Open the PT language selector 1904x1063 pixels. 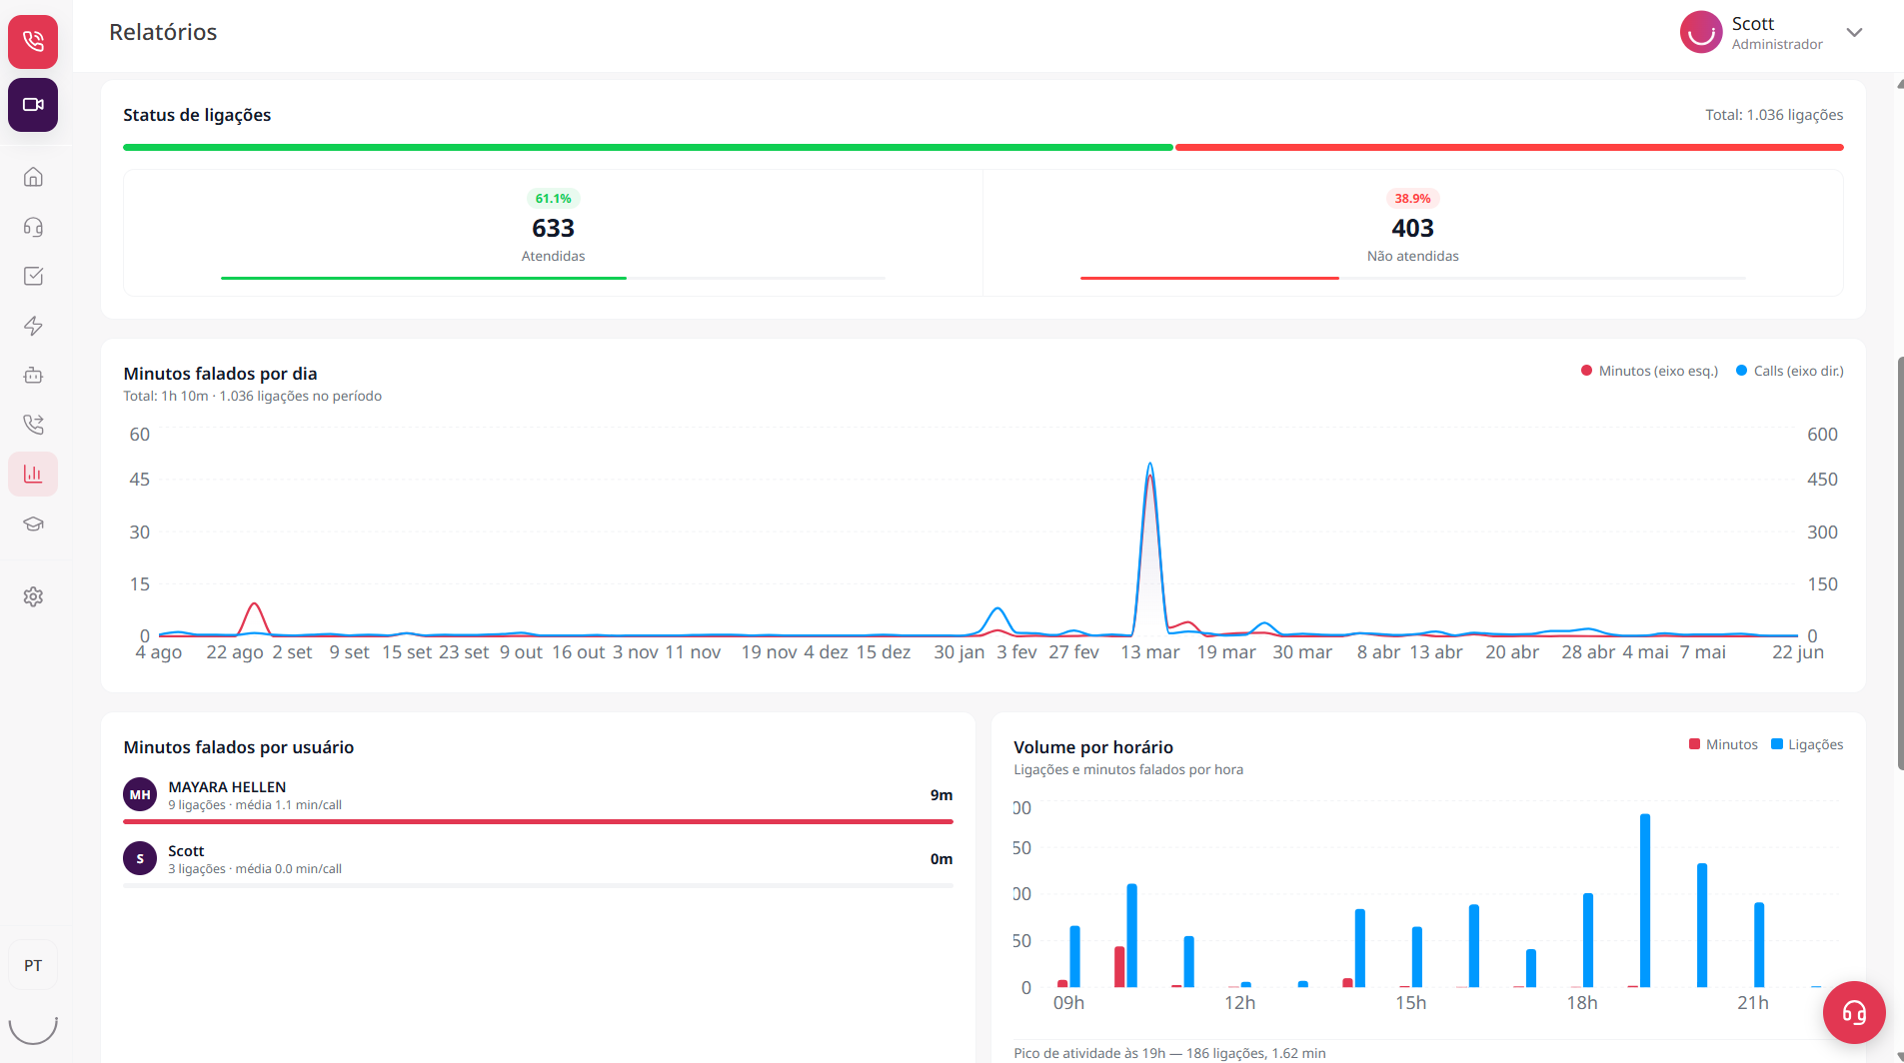point(33,965)
